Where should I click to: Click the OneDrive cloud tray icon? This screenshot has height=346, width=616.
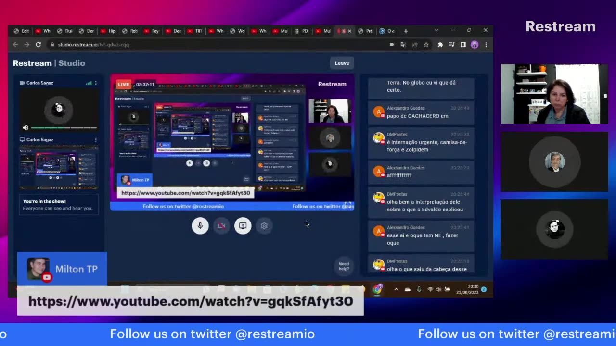408,289
